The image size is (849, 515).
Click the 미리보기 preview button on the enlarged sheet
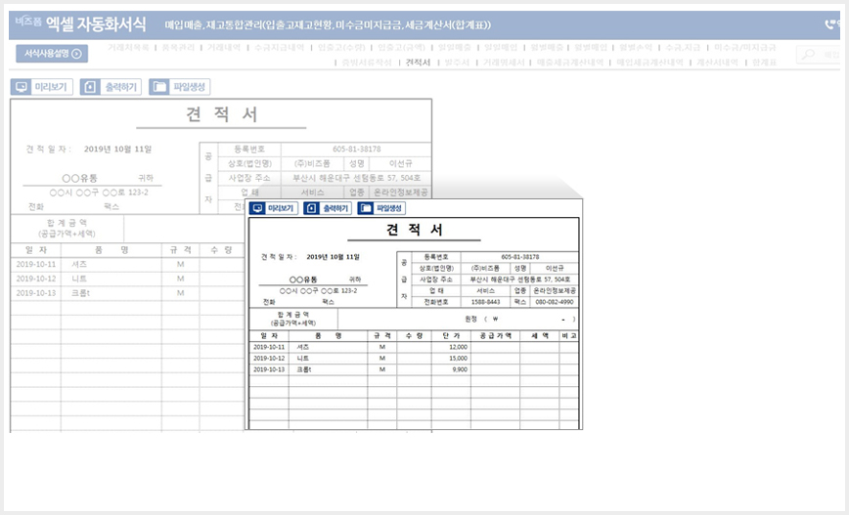click(274, 208)
